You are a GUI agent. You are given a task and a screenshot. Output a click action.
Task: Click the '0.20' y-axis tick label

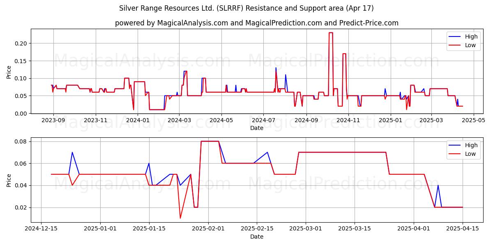21,43
